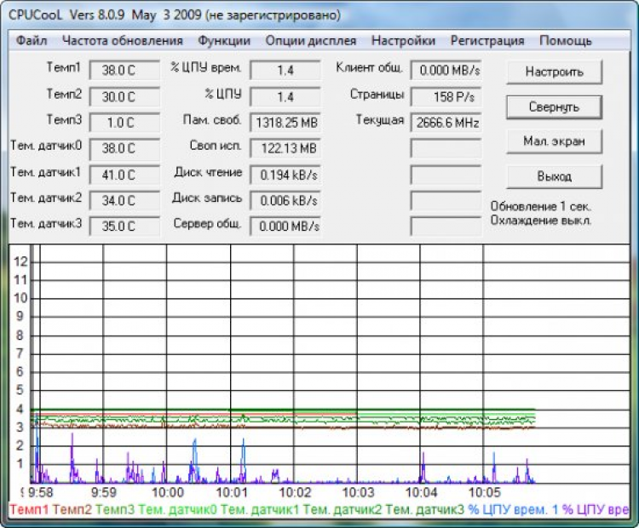Open the Регистрация menu
This screenshot has width=639, height=528.
487,40
